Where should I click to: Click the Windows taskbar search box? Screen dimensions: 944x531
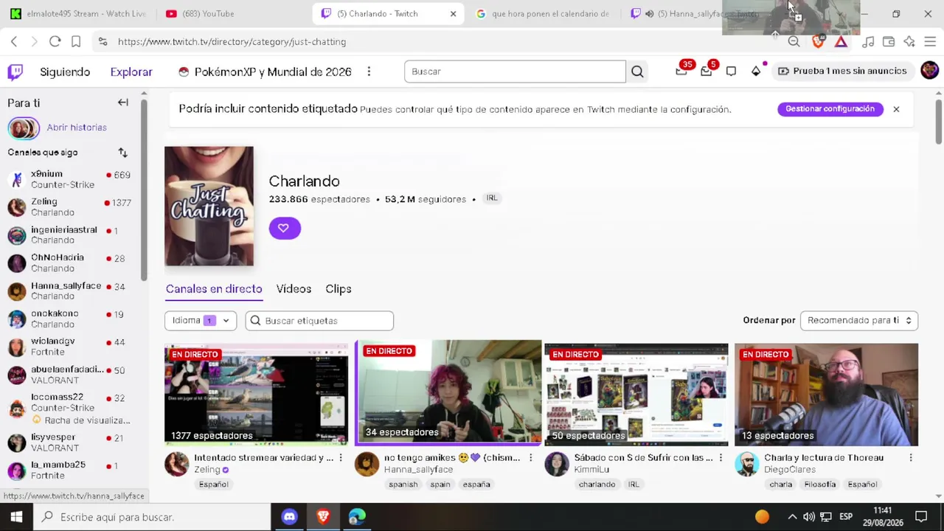click(153, 517)
